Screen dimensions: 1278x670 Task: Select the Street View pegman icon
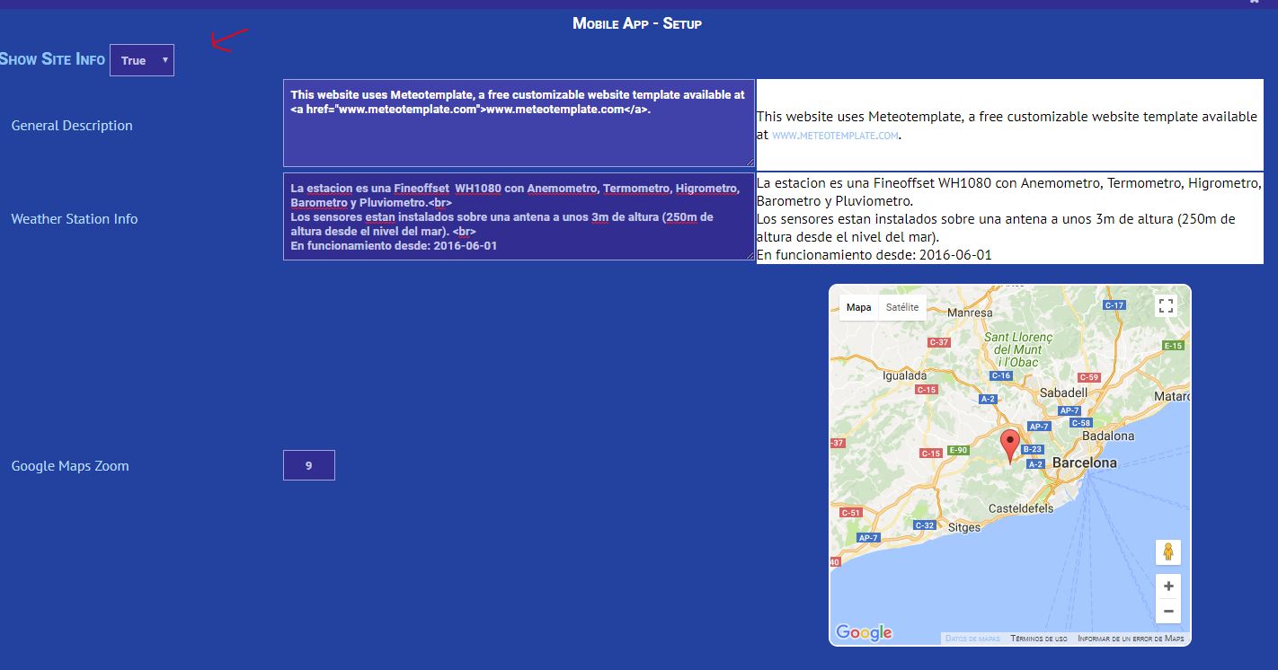(1168, 551)
